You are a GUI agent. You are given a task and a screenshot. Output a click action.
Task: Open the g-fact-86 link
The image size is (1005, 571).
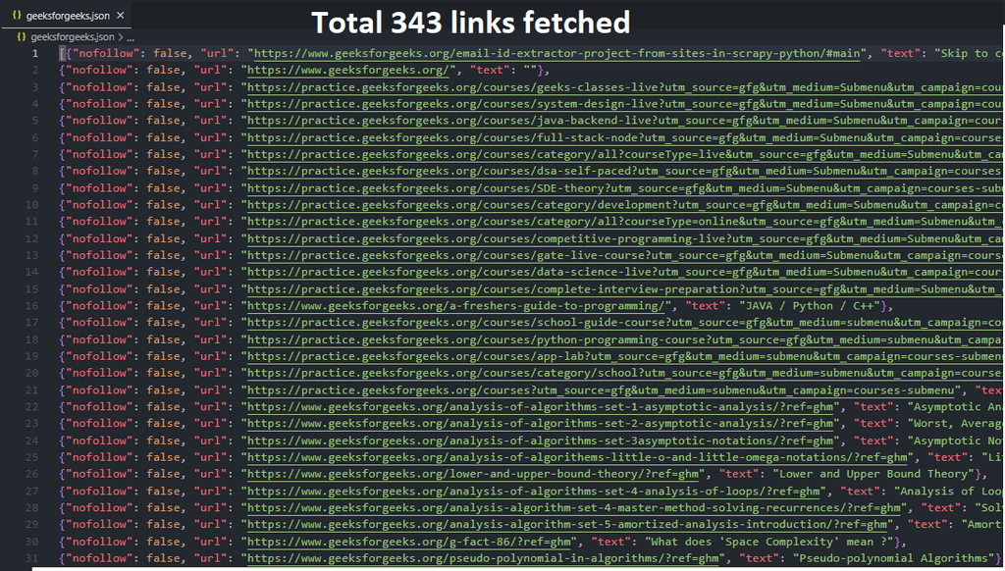pyautogui.click(x=409, y=542)
